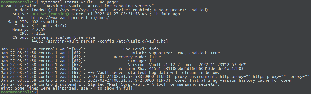Click the final root@control1 command prompt
Viewport: 311px width, 94px height.
[x=20, y=92]
